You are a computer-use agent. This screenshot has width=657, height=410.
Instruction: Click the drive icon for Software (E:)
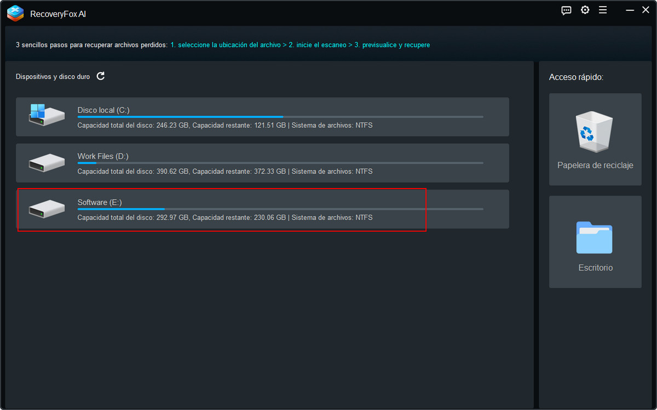pos(46,209)
